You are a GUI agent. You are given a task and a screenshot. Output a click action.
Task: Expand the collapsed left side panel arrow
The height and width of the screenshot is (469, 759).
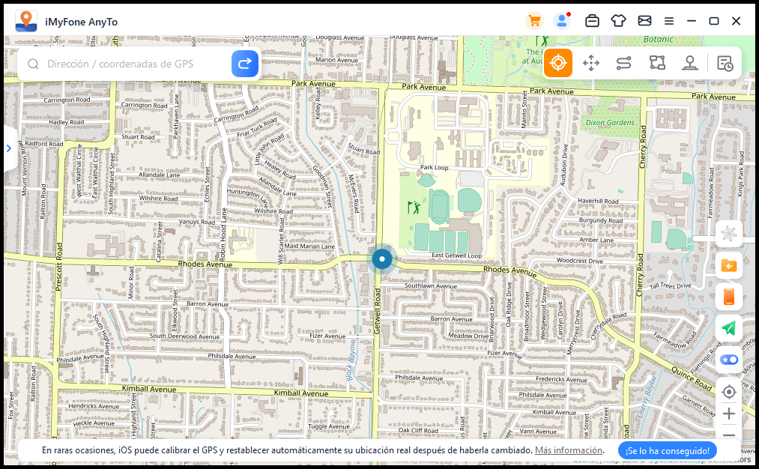9,148
